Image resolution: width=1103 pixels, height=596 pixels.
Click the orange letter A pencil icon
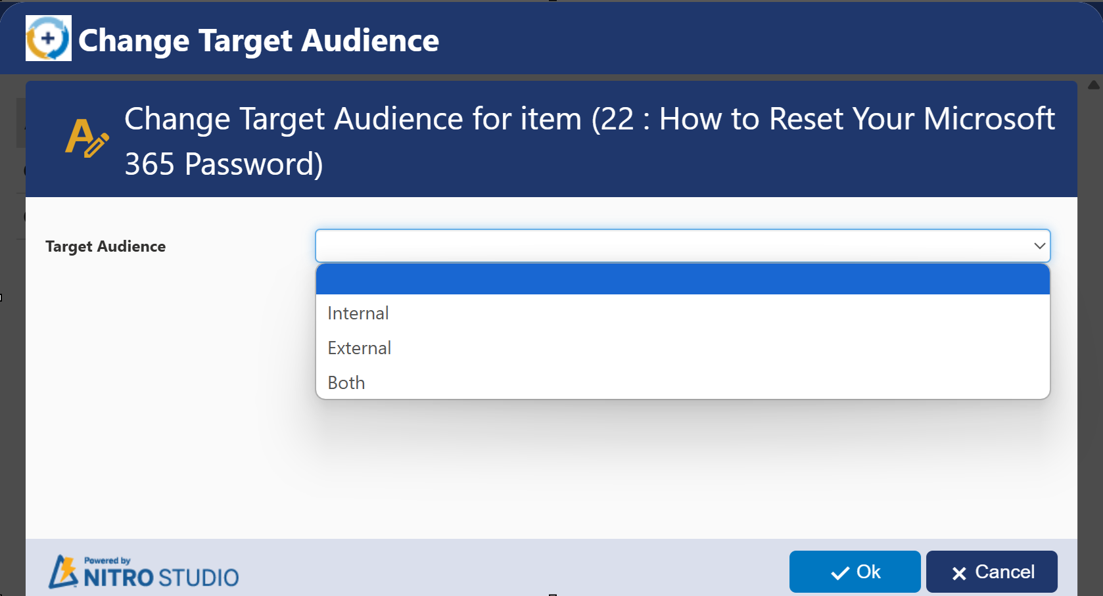click(86, 138)
